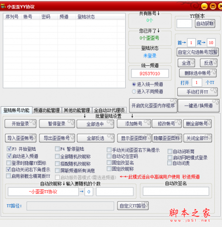Minimize the 小歪歪YY协议 window
Screen dimensions: 222x227
click(204, 6)
